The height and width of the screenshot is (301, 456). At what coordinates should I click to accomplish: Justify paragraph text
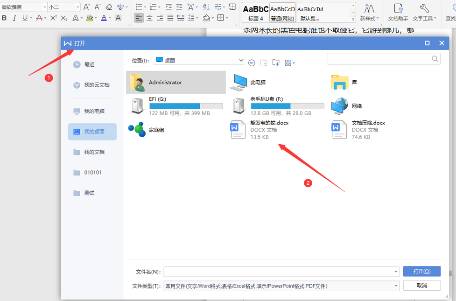click(170, 18)
